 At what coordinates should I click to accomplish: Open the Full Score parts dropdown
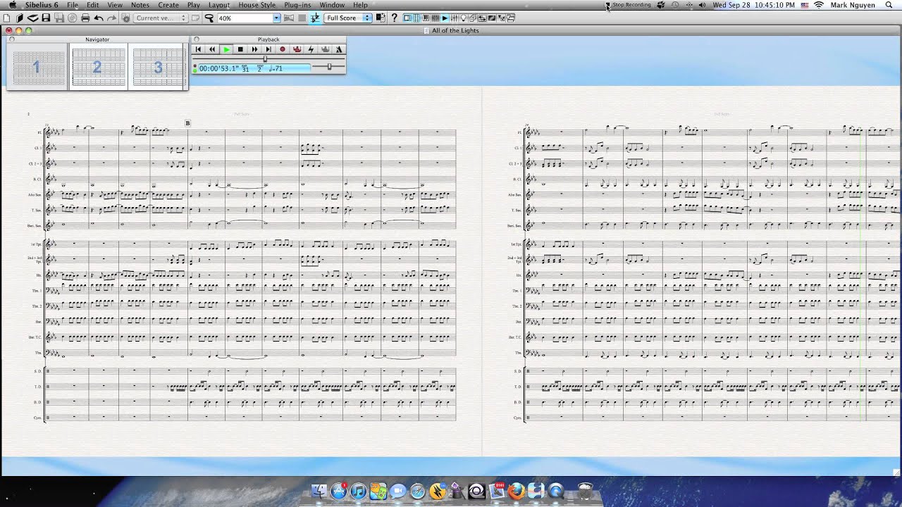pyautogui.click(x=347, y=18)
